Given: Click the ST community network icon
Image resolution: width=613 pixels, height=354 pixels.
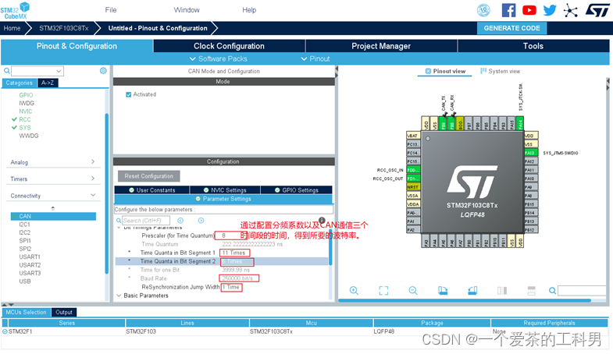Looking at the screenshot, I should click(570, 11).
